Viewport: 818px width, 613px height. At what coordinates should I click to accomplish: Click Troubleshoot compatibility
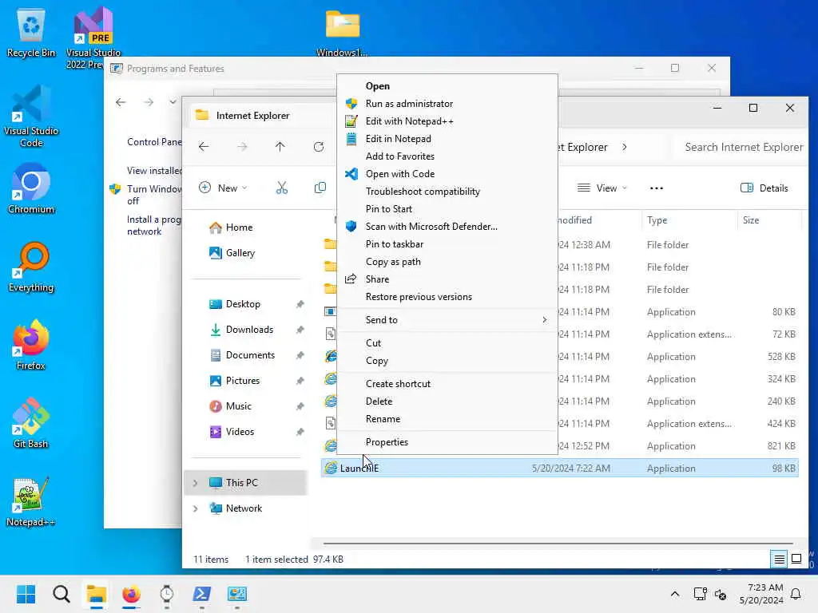(x=447, y=192)
